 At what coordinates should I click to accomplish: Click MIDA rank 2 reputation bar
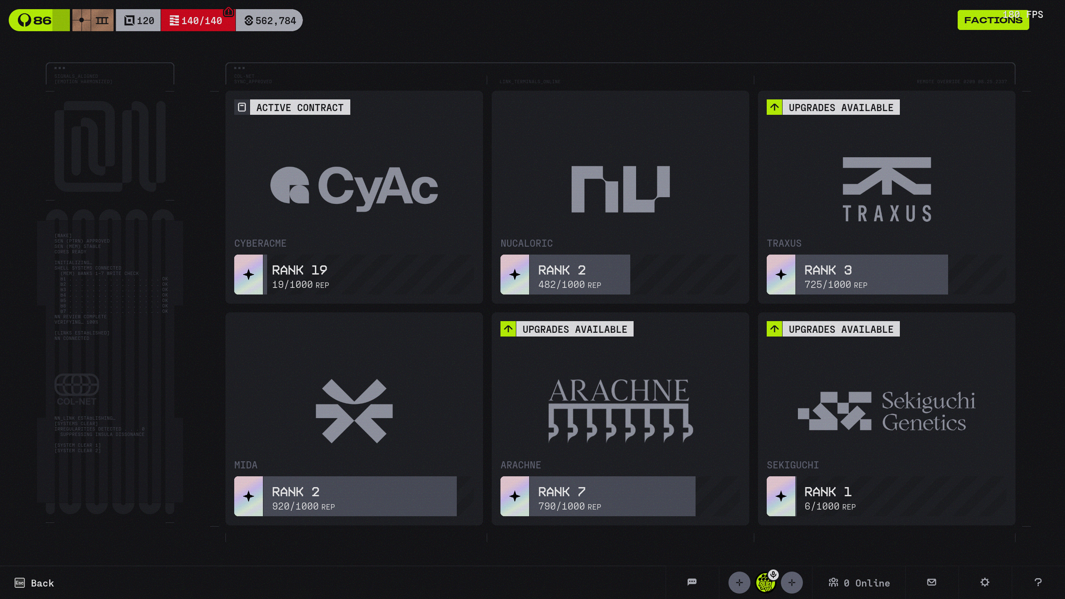[x=345, y=496]
